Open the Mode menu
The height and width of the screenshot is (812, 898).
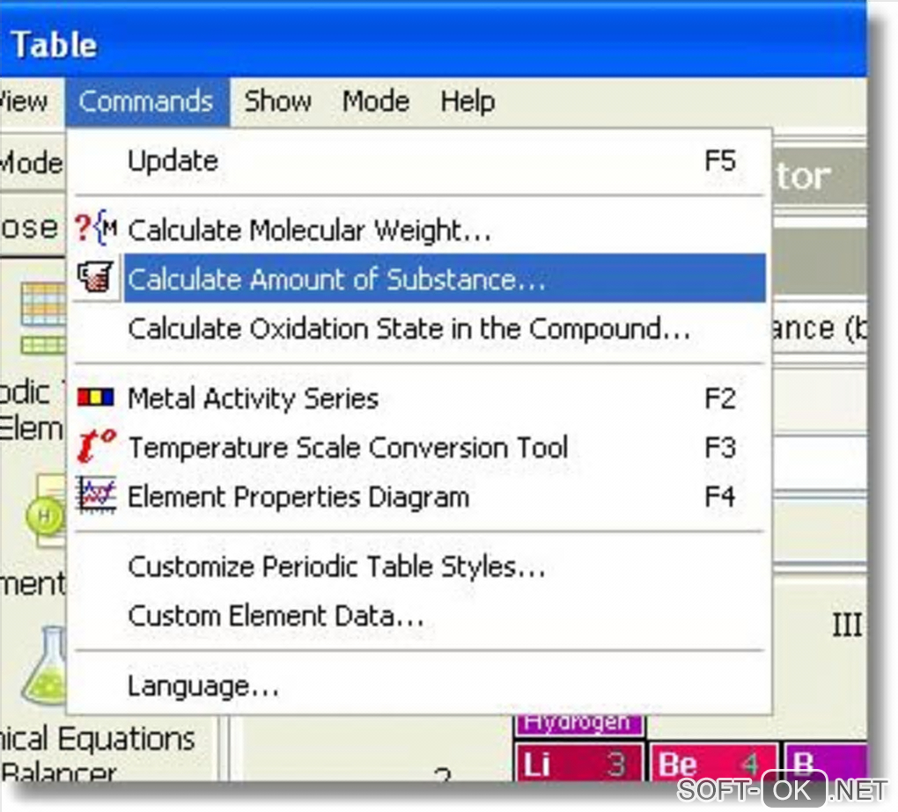click(376, 101)
